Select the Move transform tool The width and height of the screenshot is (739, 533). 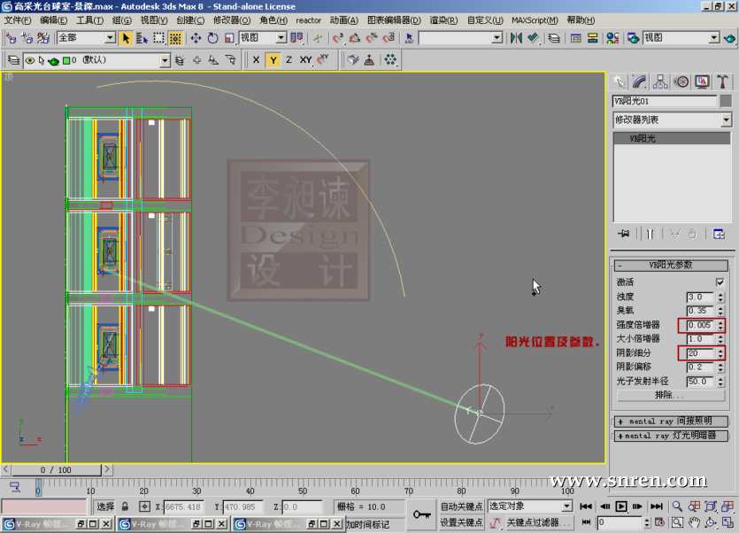click(196, 38)
